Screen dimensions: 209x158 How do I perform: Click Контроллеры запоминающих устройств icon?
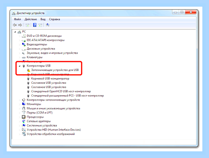point(24,100)
